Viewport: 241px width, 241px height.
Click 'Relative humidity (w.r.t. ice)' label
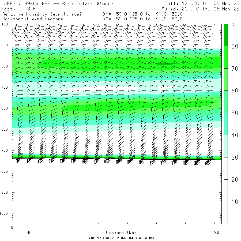(x=42, y=14)
